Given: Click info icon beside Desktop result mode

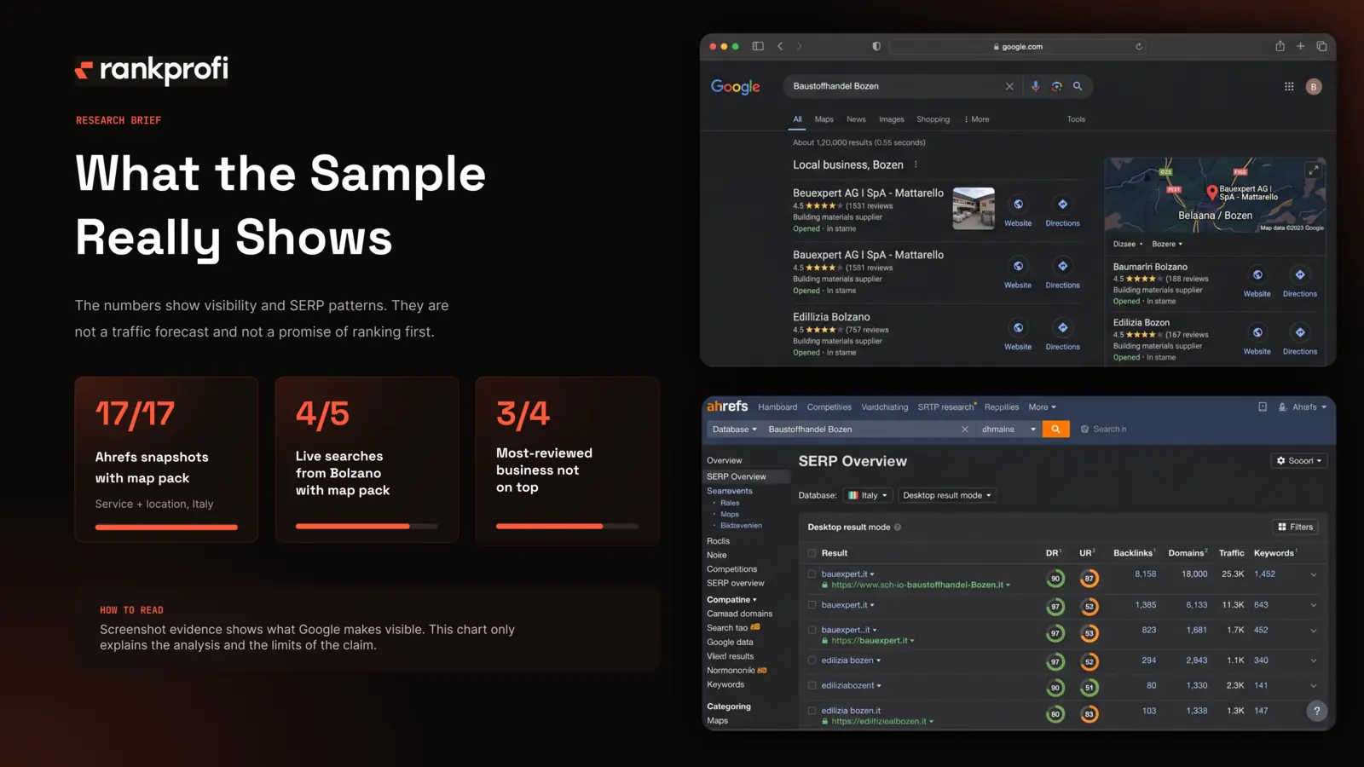Looking at the screenshot, I should pos(898,527).
